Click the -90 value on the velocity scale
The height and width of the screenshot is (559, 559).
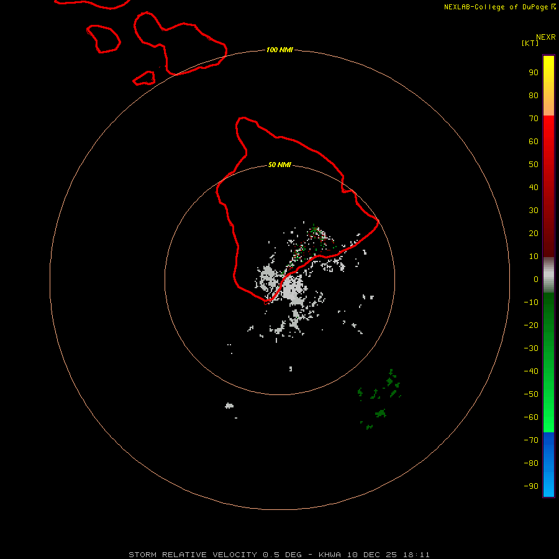[531, 486]
